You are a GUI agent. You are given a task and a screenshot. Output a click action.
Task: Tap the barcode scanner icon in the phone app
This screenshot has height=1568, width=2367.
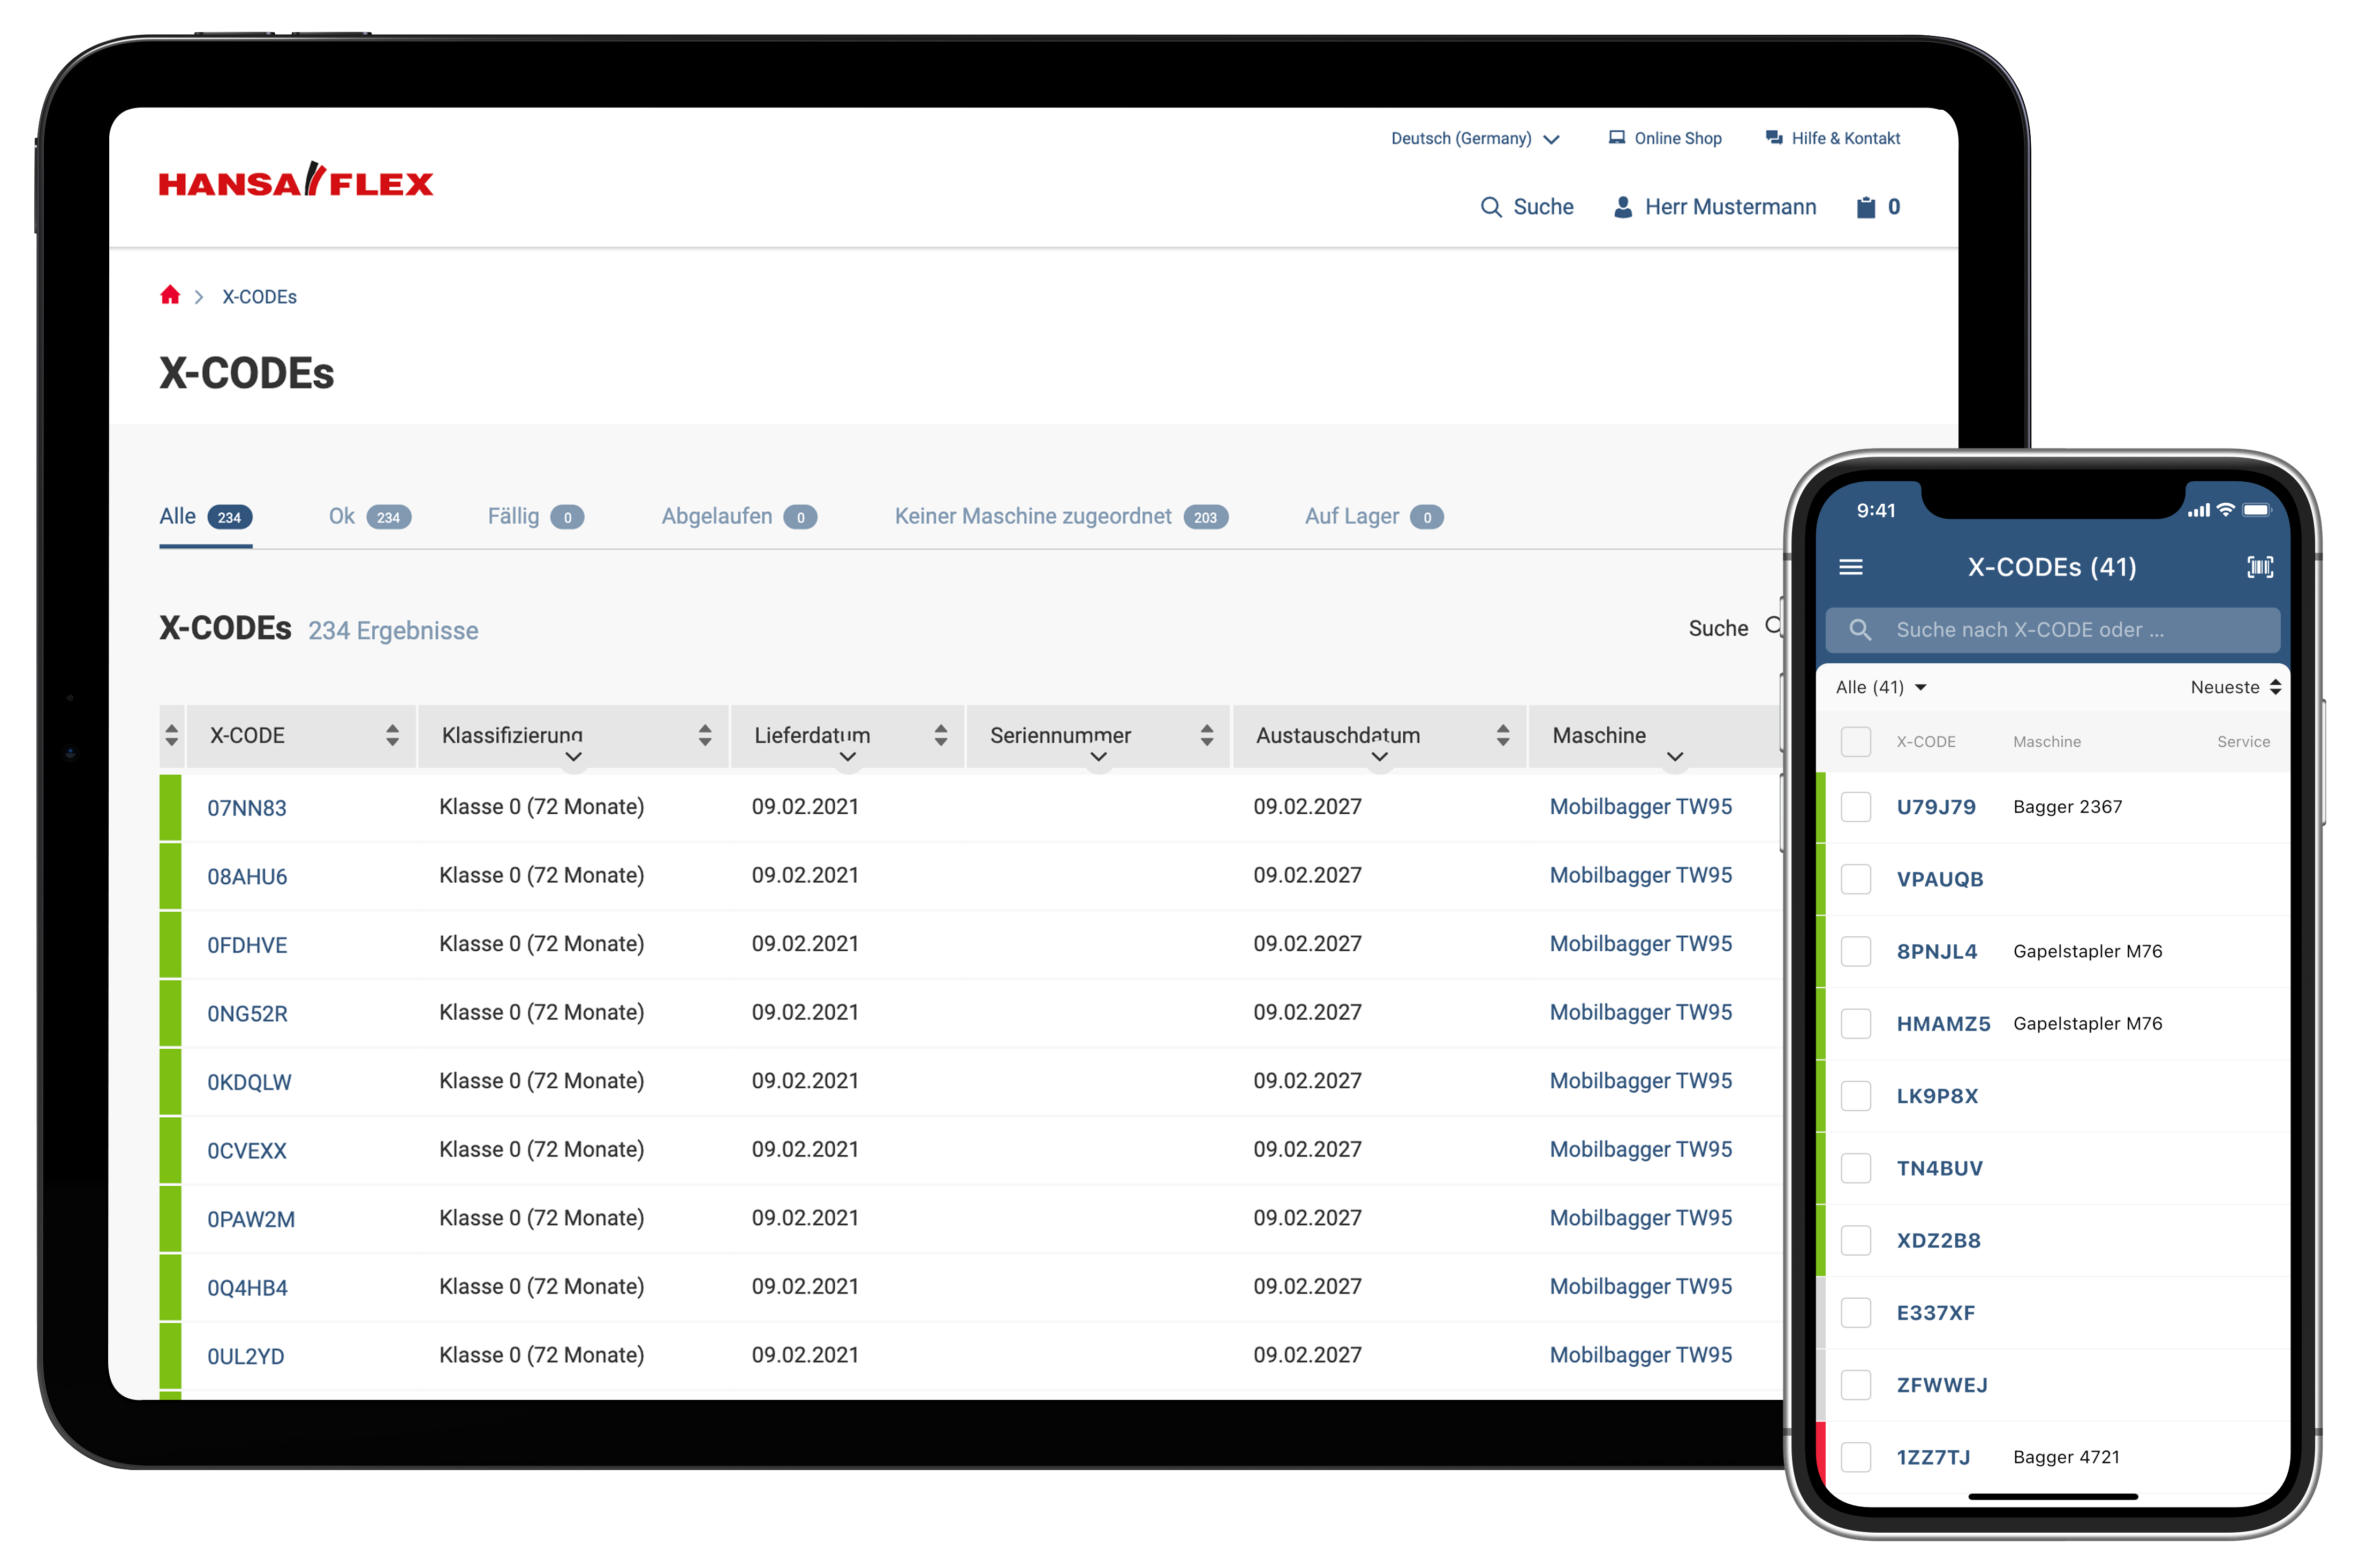pyautogui.click(x=2259, y=567)
